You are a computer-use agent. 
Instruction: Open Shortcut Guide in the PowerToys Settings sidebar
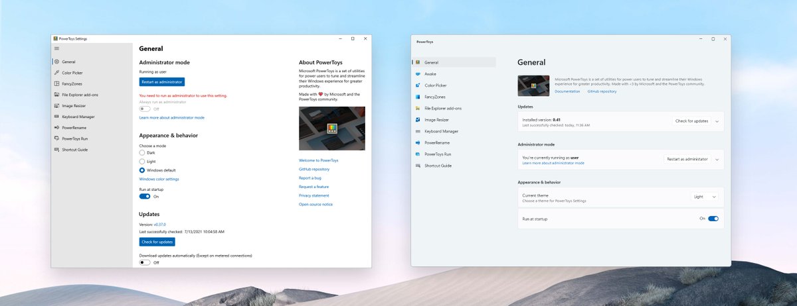pos(92,150)
